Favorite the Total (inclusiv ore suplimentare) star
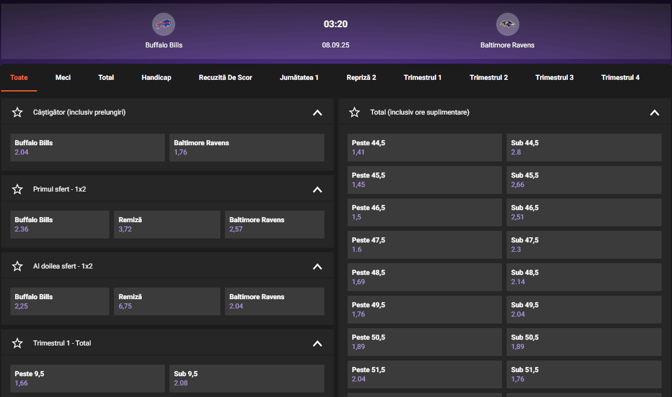The image size is (672, 397). (x=355, y=112)
